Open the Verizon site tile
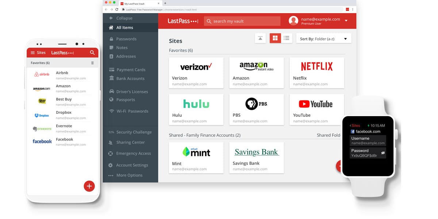Viewport: 438px width, 219px height. click(x=196, y=73)
